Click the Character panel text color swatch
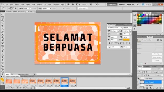The width and height of the screenshot is (164, 92). click(126, 40)
